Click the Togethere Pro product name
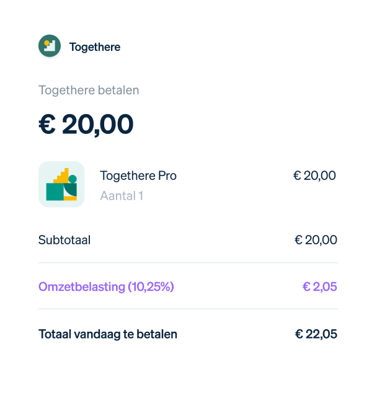Image resolution: width=377 pixels, height=413 pixels. [138, 176]
